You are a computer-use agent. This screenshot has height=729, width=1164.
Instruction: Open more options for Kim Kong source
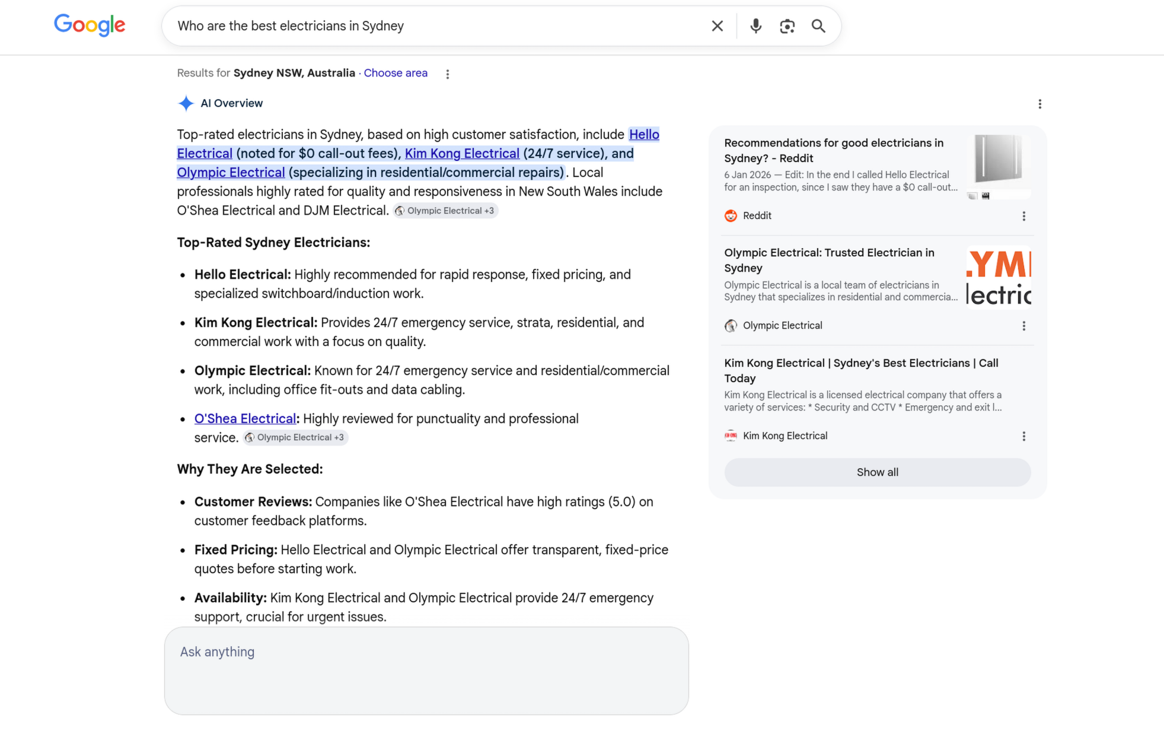coord(1023,436)
